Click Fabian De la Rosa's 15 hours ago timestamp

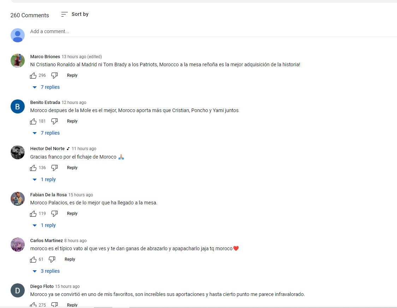pyautogui.click(x=81, y=195)
